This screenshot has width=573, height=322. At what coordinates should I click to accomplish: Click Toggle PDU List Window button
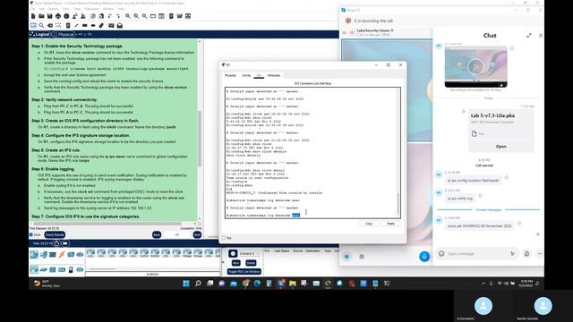244,272
